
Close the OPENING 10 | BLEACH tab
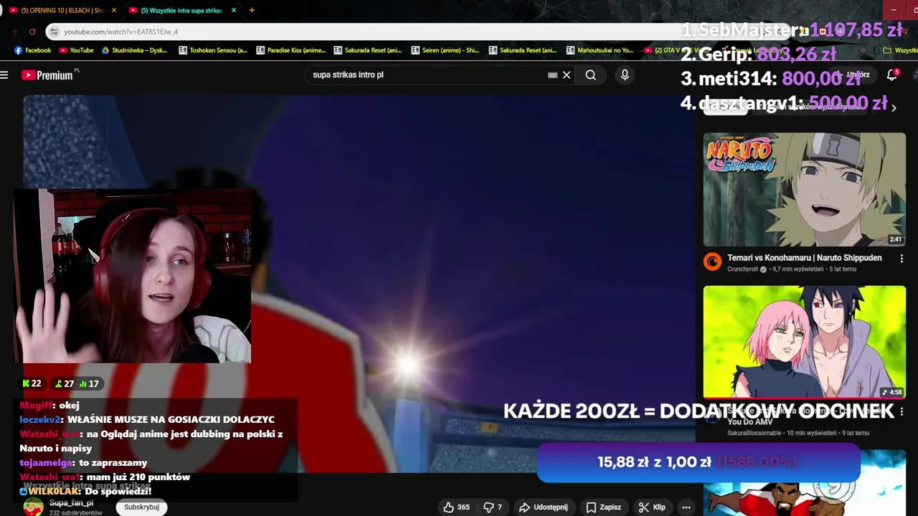point(114,10)
